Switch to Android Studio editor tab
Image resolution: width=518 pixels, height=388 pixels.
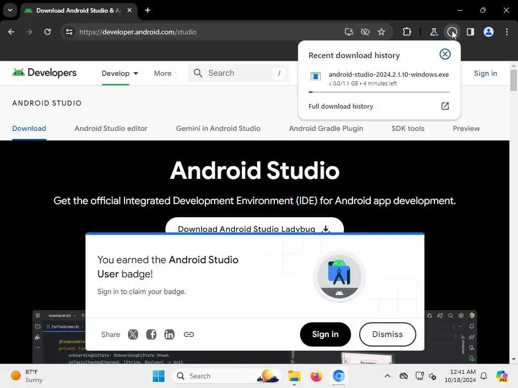point(111,128)
